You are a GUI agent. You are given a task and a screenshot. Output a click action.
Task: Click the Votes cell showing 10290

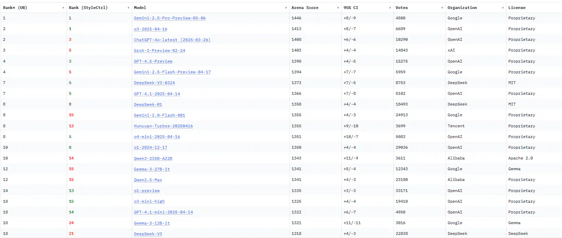(x=402, y=39)
